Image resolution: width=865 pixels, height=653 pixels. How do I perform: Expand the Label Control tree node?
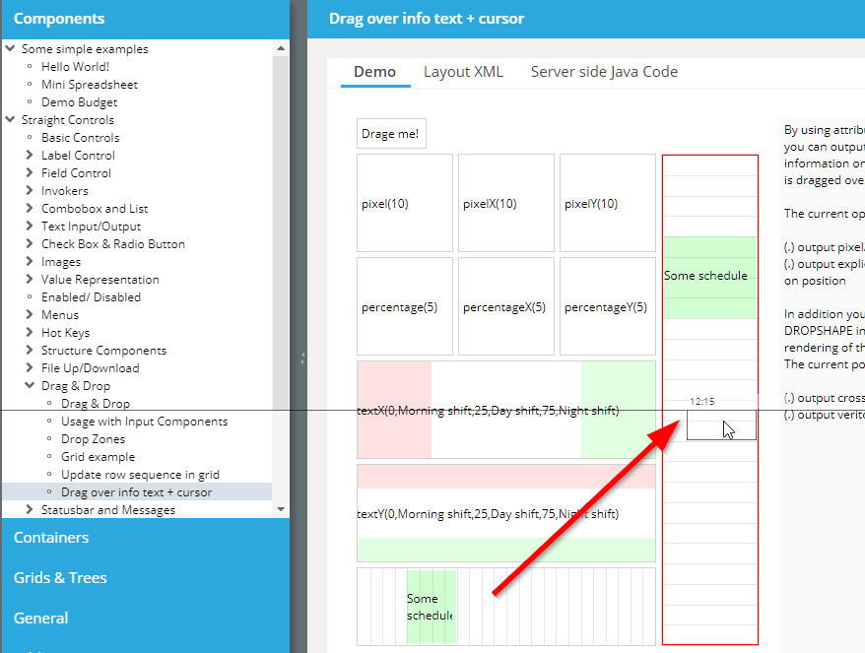click(x=30, y=156)
